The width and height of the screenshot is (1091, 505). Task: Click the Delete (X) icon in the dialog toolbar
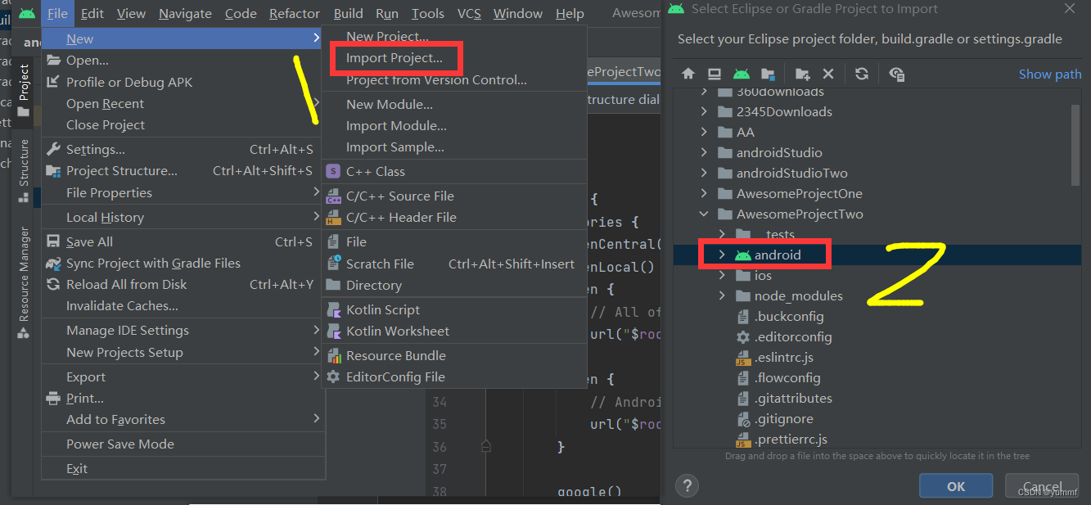(828, 74)
